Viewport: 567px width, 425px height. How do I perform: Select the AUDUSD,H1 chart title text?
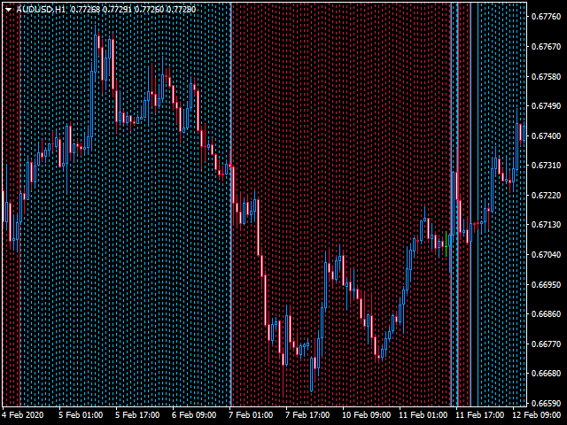41,10
